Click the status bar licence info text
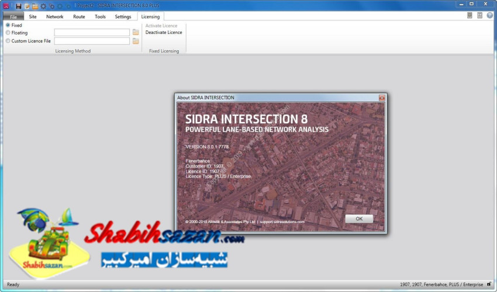Screen dimensions: 497x292 441,284
